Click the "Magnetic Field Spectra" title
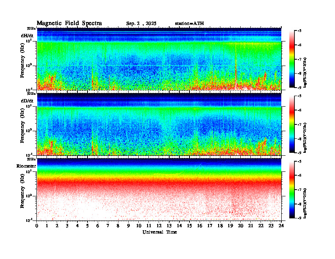Image resolution: width=335 pixels, height=259 pixels. point(69,23)
